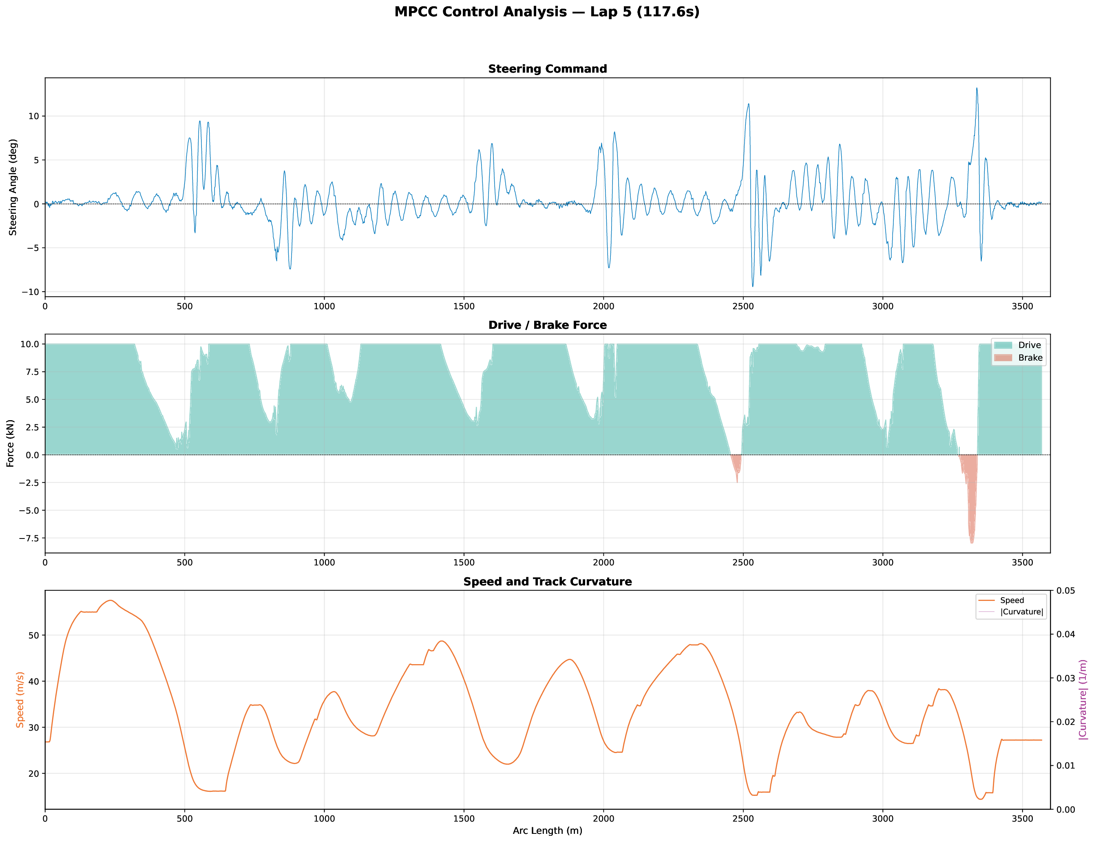The height and width of the screenshot is (842, 1094).
Task: Click the 'Steering Angle (deg)' axis label
Action: click(13, 187)
